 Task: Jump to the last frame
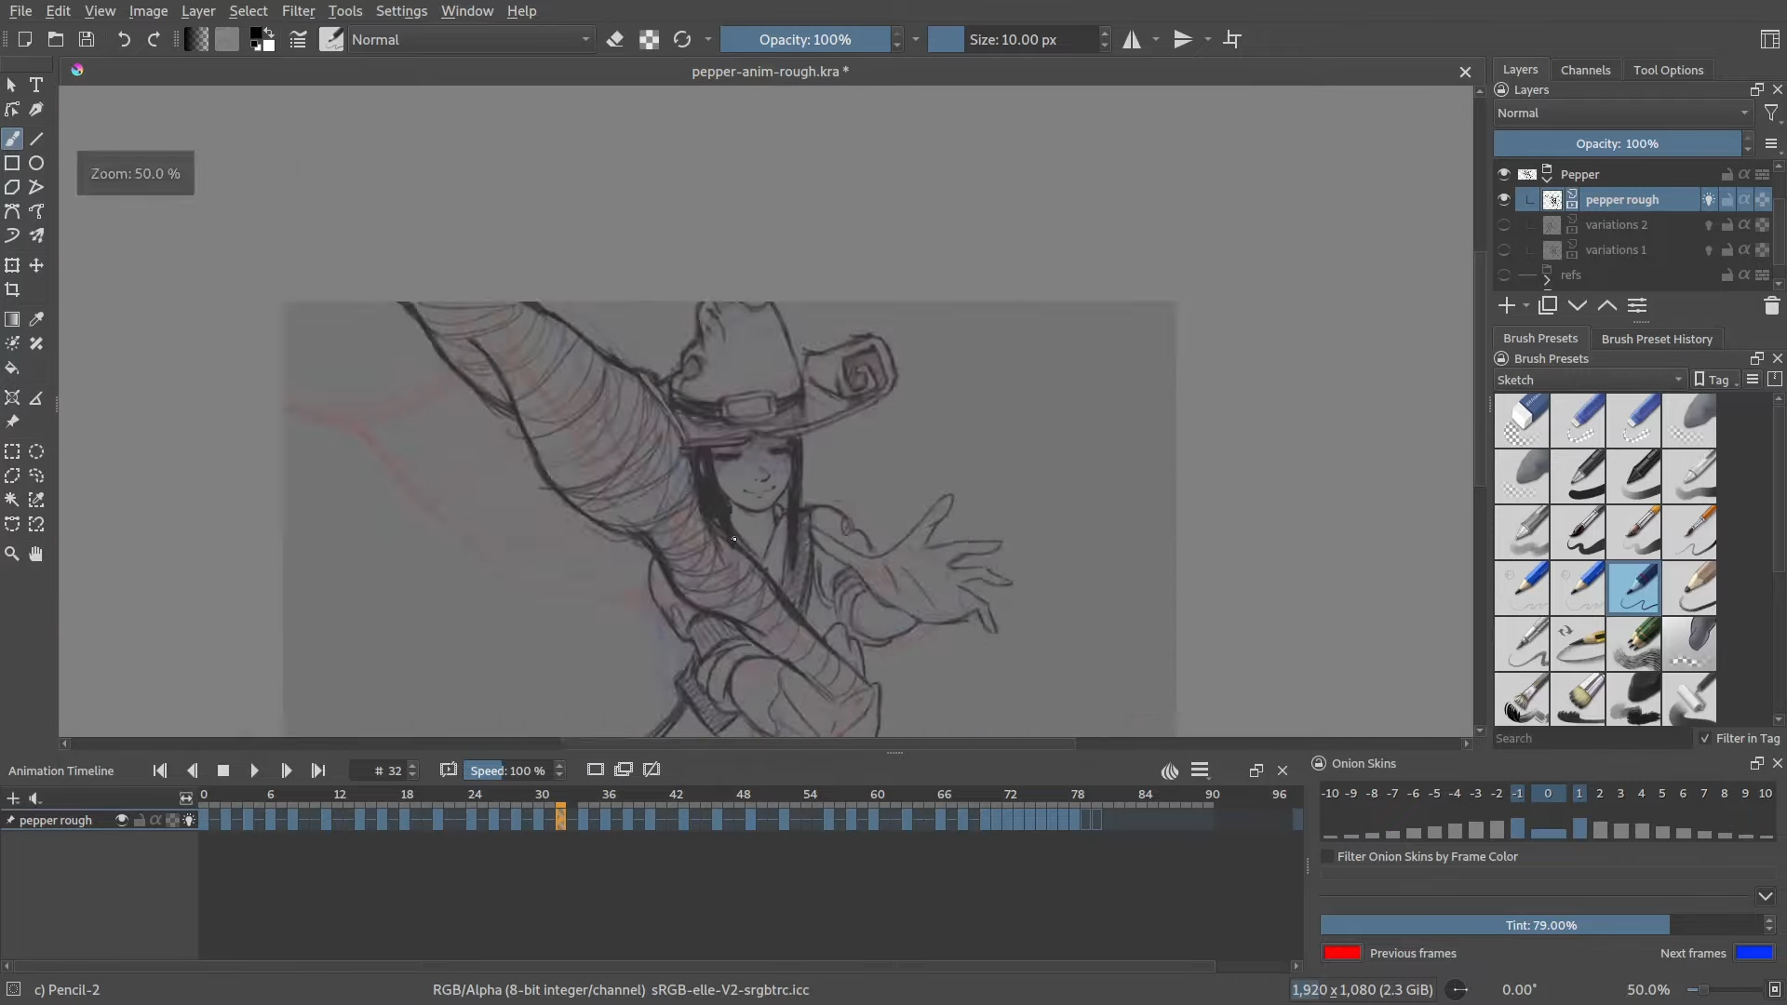[318, 770]
